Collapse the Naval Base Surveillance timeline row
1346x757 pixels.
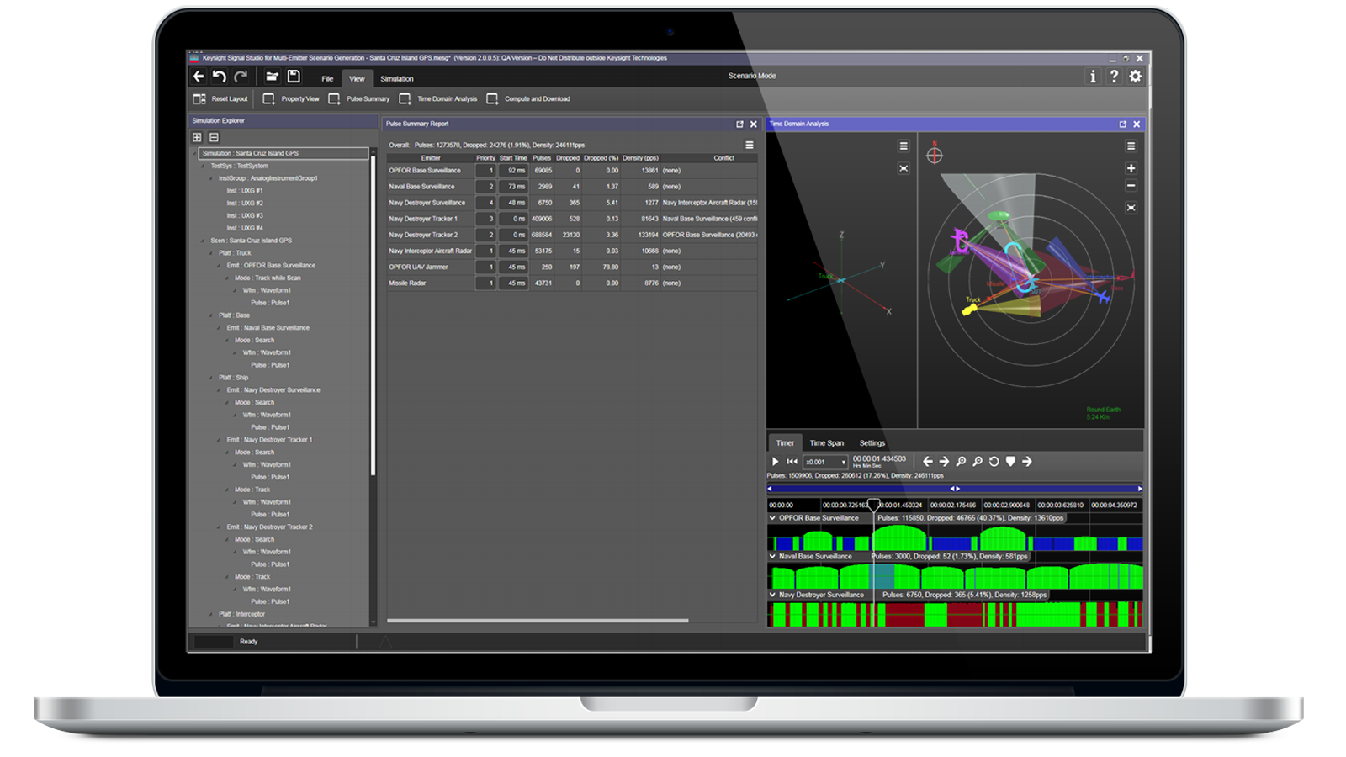coord(772,556)
